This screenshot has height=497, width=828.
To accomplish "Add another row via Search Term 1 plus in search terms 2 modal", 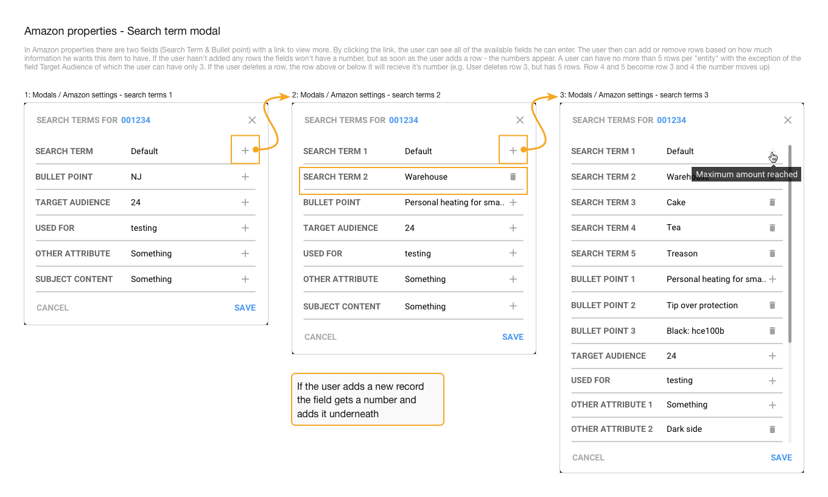I will coord(513,151).
